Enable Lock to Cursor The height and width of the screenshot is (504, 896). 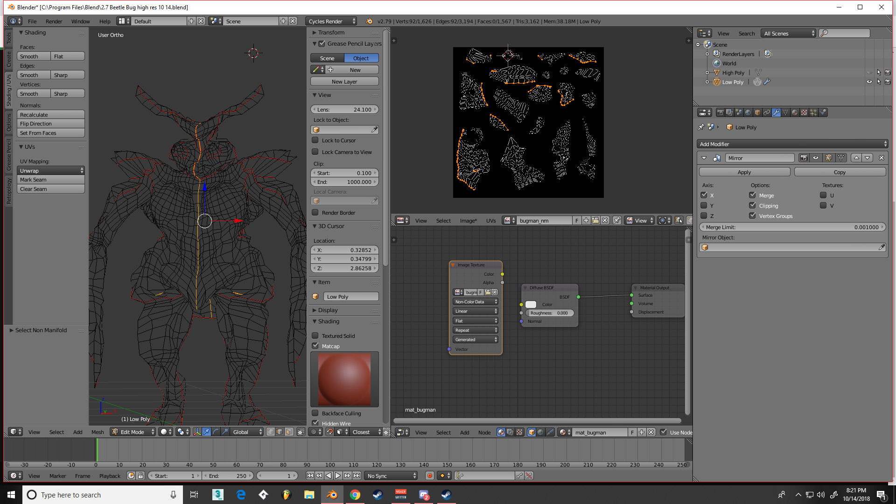click(315, 140)
